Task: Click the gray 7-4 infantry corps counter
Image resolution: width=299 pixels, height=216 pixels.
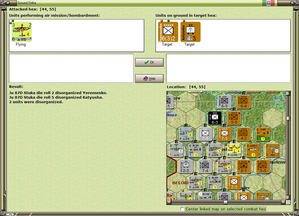Action: coord(205,166)
